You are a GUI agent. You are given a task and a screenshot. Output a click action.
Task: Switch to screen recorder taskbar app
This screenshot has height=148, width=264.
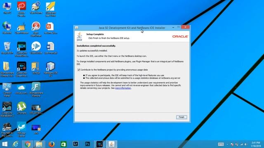click(x=99, y=144)
